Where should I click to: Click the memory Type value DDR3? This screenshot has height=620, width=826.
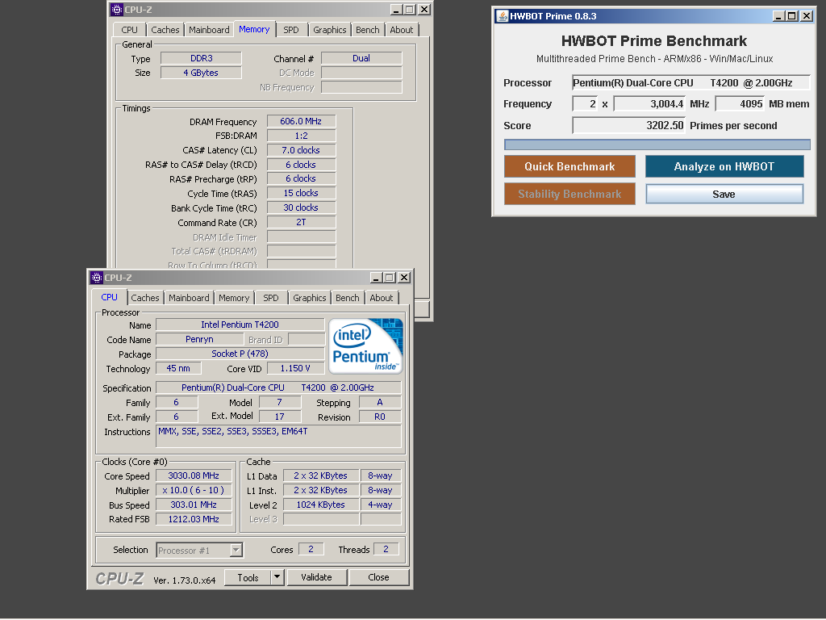tap(201, 58)
